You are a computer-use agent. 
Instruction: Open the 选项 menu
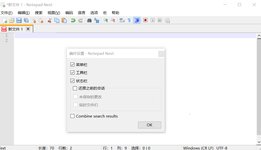pos(94,13)
